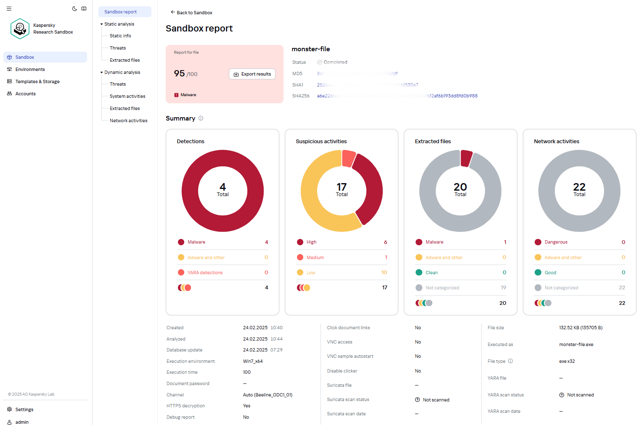Click the Export results button

point(252,74)
